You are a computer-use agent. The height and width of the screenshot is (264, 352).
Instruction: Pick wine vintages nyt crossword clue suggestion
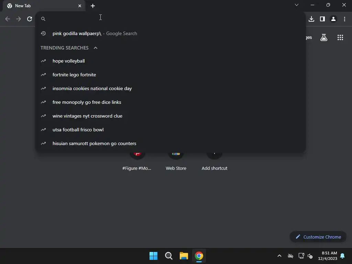click(170, 116)
